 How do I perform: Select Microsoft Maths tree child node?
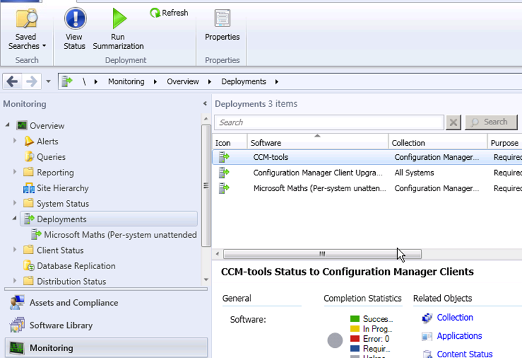(x=114, y=235)
